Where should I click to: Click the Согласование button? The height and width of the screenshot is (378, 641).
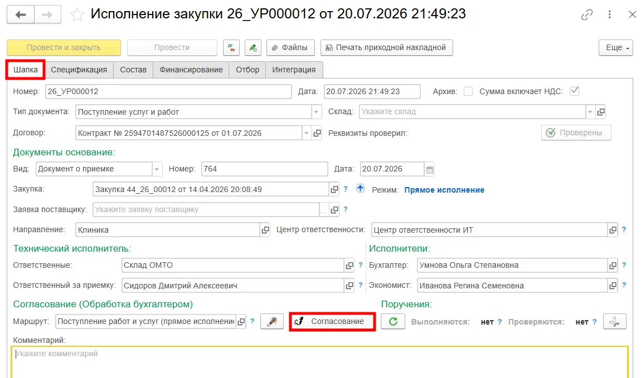pyautogui.click(x=332, y=322)
